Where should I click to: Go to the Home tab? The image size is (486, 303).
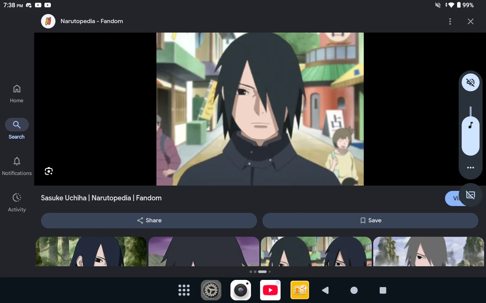(17, 94)
